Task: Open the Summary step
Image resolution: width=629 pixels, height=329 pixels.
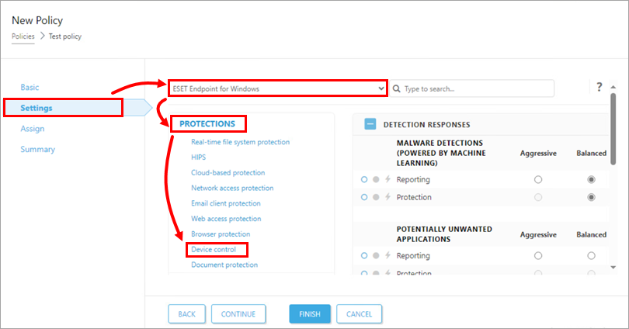Action: click(37, 149)
